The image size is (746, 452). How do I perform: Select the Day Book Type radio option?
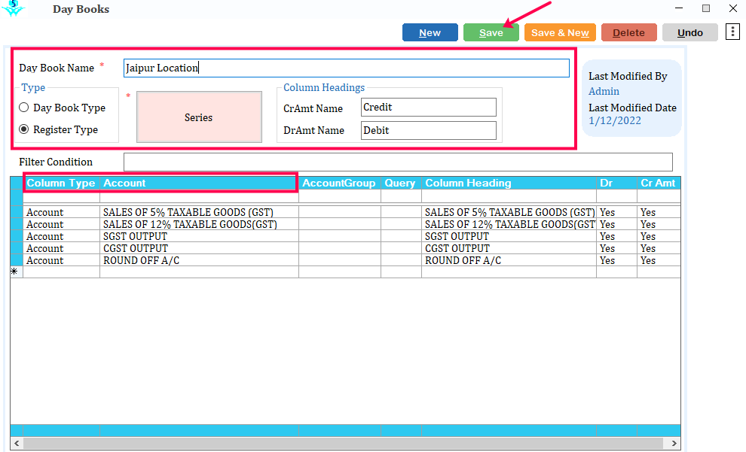24,108
